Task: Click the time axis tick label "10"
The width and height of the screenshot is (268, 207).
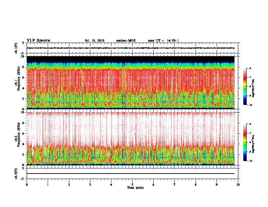Action: [238, 185]
